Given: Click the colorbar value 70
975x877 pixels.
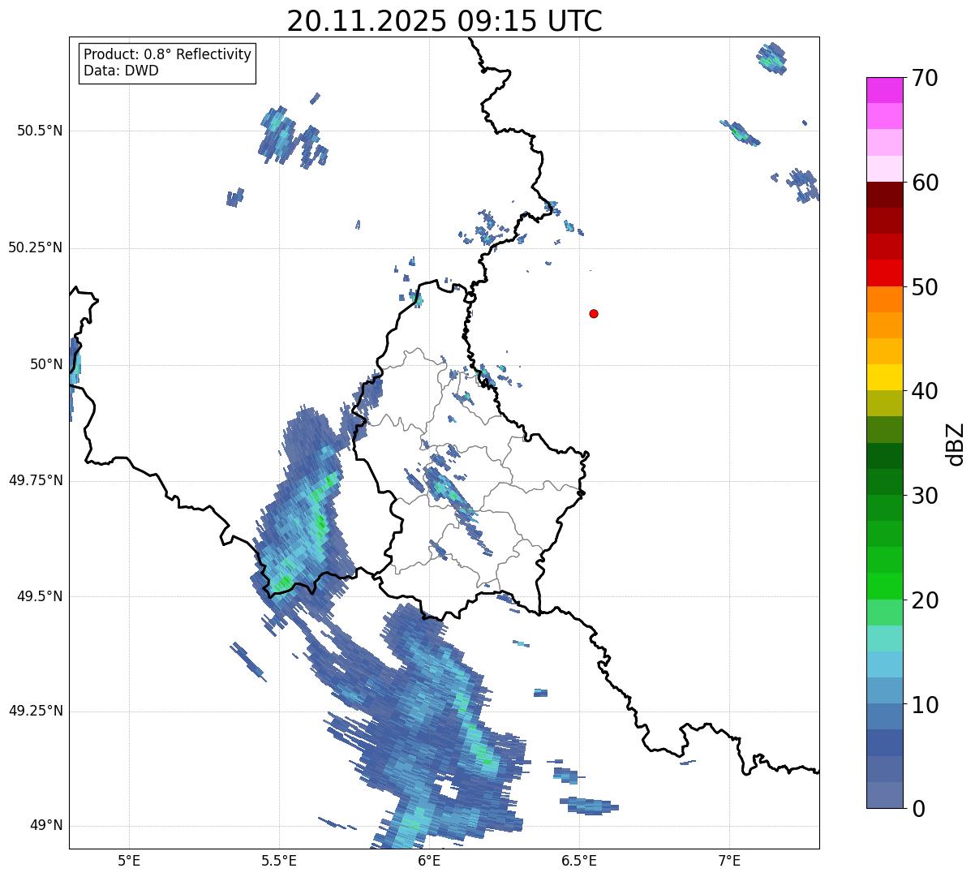Looking at the screenshot, I should pyautogui.click(x=925, y=78).
